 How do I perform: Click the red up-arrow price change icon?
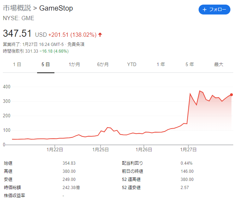coord(100,35)
